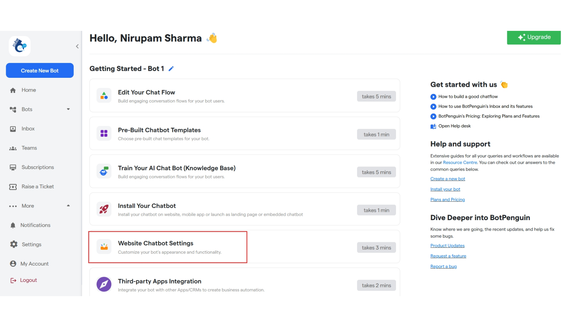Open 'Install your bot' link
Image resolution: width=565 pixels, height=327 pixels.
445,189
